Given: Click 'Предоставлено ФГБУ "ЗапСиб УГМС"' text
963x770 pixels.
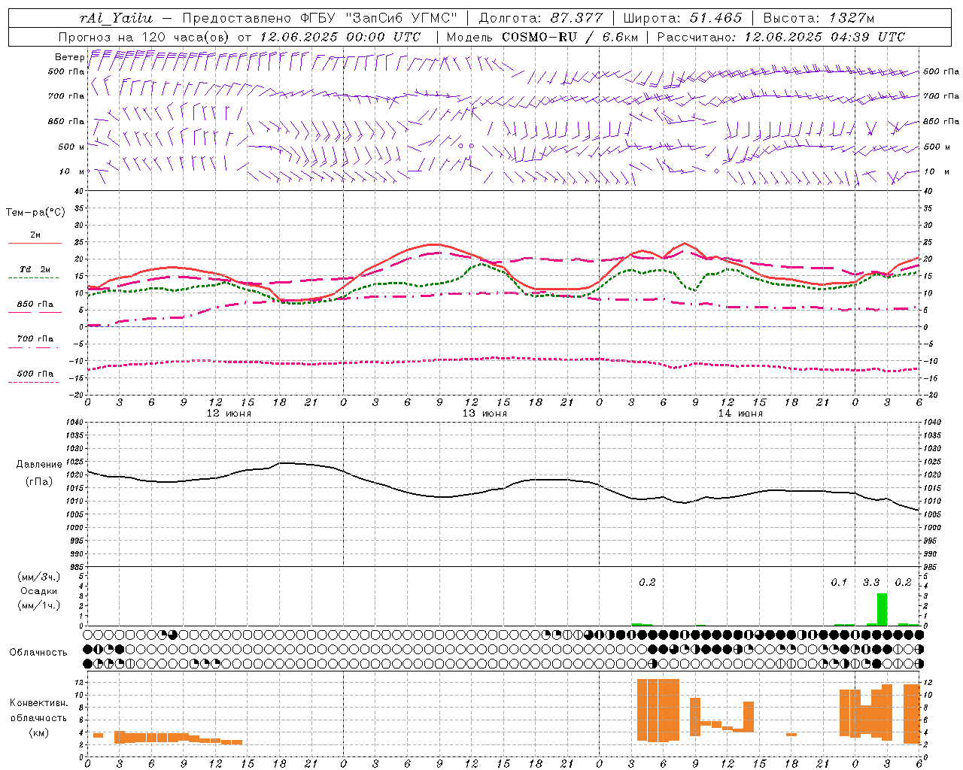Looking at the screenshot, I should [x=320, y=18].
